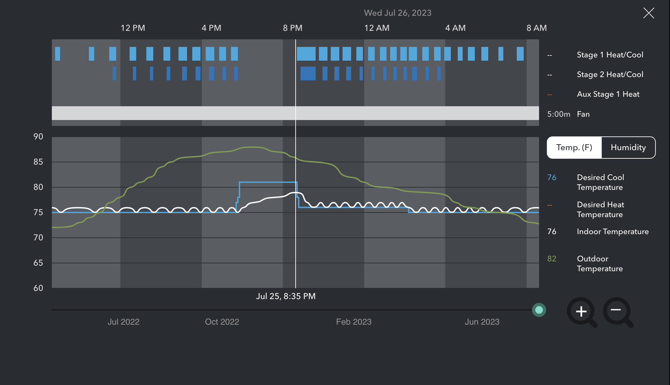Click Jun 2023 on the date timeline

(x=482, y=322)
